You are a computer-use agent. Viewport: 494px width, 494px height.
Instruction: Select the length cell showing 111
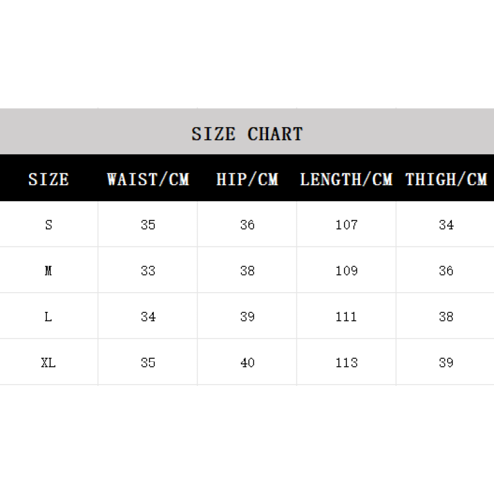pos(346,317)
